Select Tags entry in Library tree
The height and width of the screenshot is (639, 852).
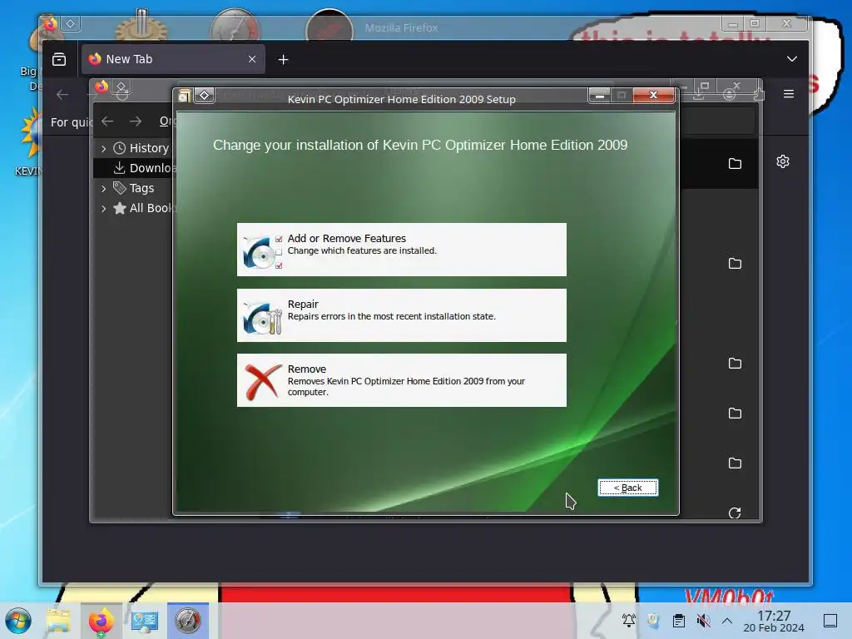134,188
